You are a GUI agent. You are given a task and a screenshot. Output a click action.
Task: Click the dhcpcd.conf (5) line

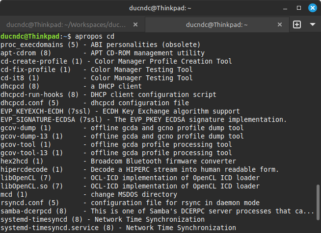95,103
